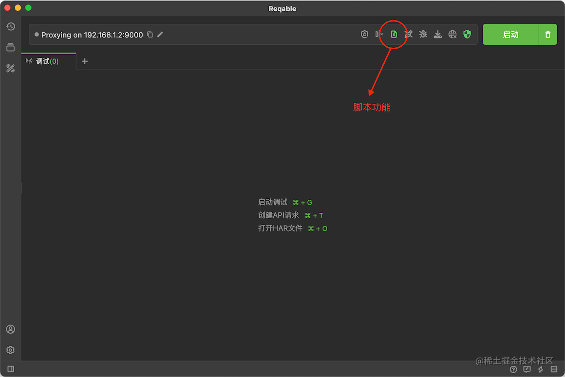This screenshot has width=565, height=377.
Task: Click the lock icon next to the proxy field
Action: pos(364,34)
